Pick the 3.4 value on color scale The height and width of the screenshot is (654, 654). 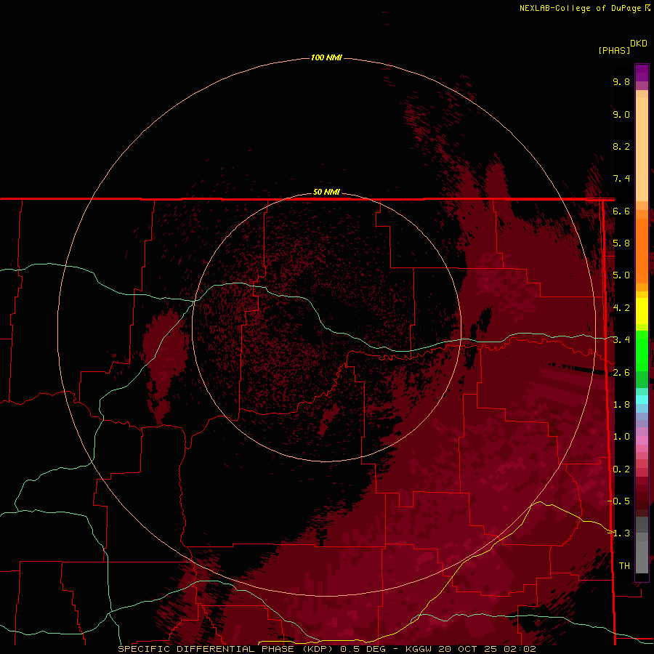pos(621,340)
